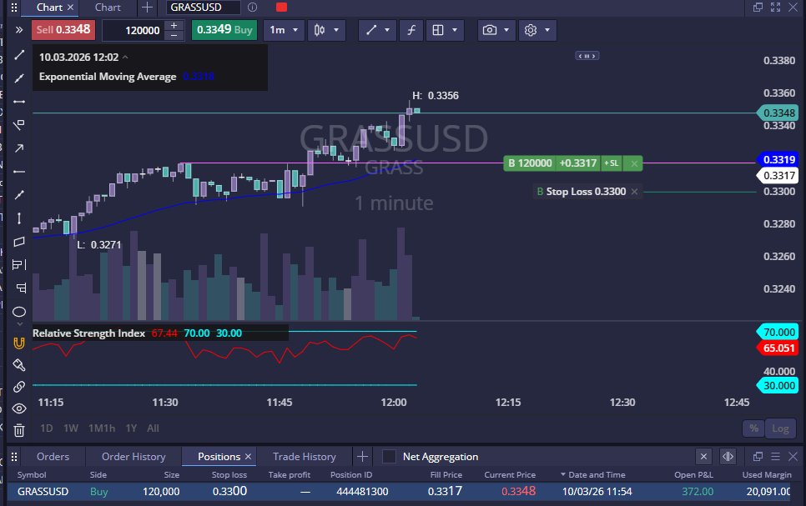Open the chart layout dropdown
Image resolution: width=806 pixels, height=506 pixels.
tap(445, 30)
